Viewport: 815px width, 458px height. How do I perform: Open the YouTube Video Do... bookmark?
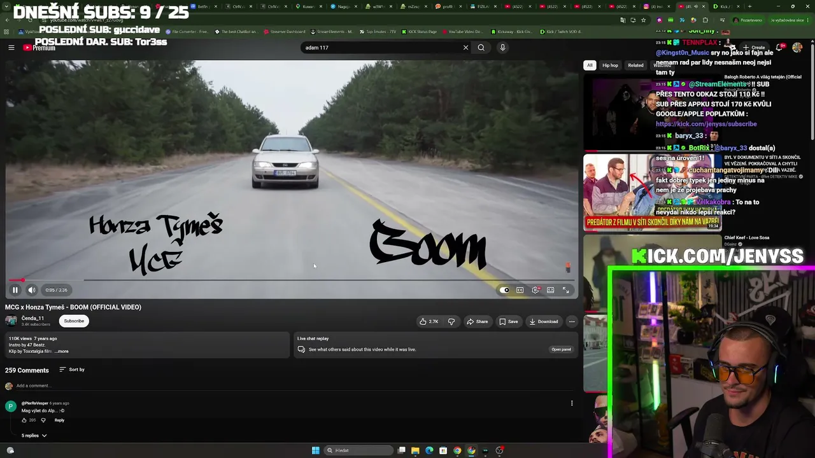[x=462, y=32]
